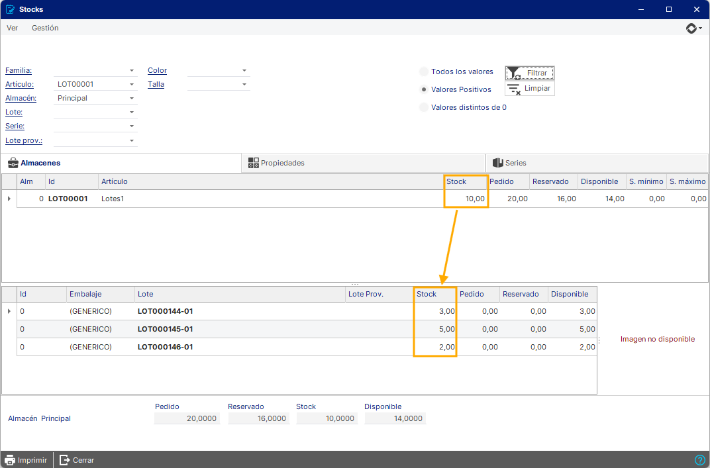Open the Almacén dropdown showing Principal
This screenshot has height=468, width=710.
[x=132, y=98]
